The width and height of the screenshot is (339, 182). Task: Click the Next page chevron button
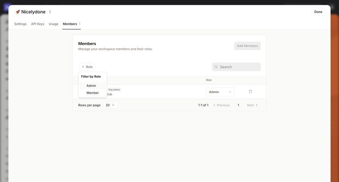click(x=252, y=105)
